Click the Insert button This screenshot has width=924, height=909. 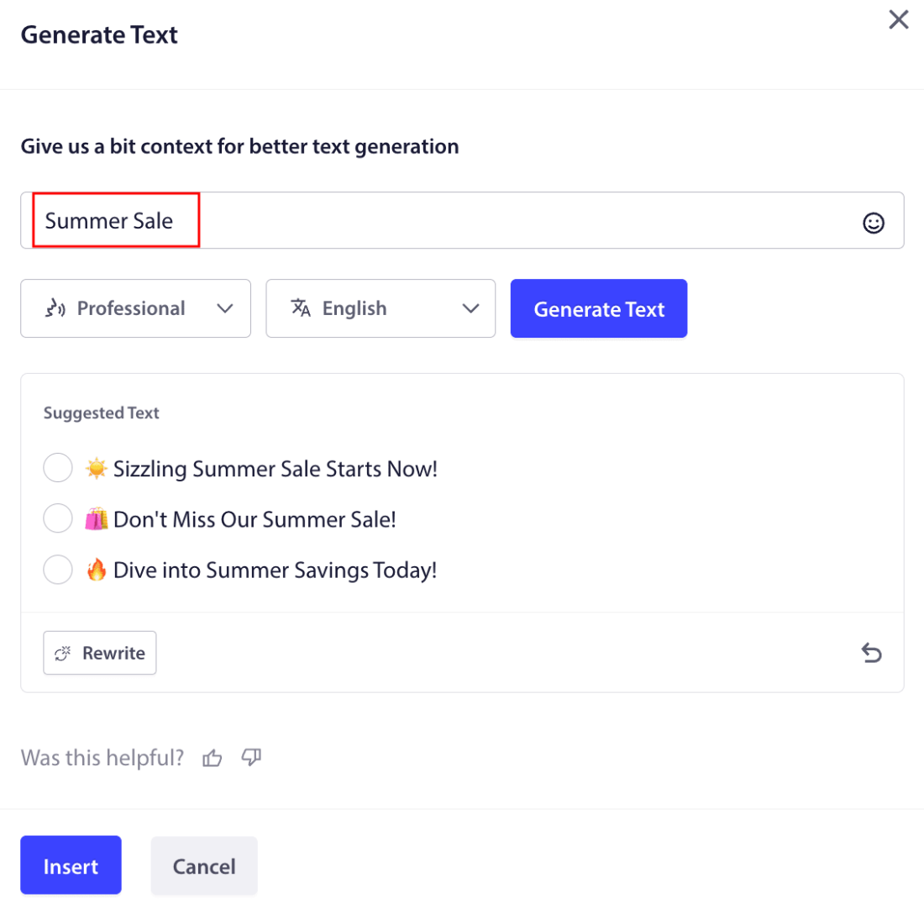pos(71,865)
